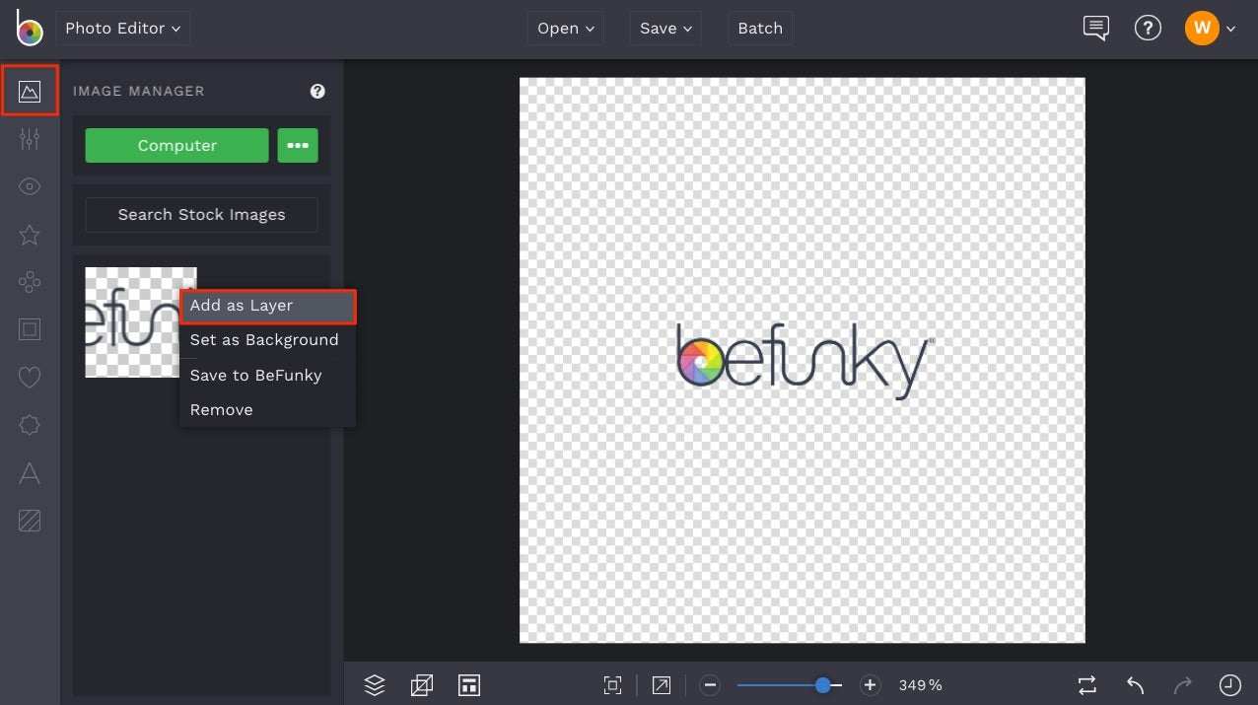The height and width of the screenshot is (705, 1258).
Task: Open the Open dropdown menu
Action: [565, 28]
